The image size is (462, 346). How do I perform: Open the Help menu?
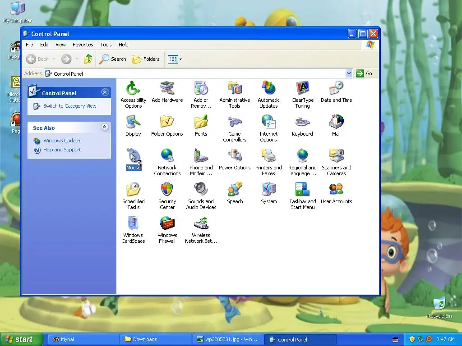(124, 45)
